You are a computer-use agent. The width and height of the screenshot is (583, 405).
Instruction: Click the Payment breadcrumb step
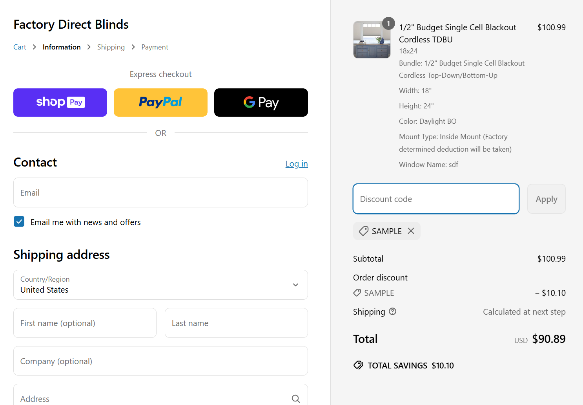(155, 47)
